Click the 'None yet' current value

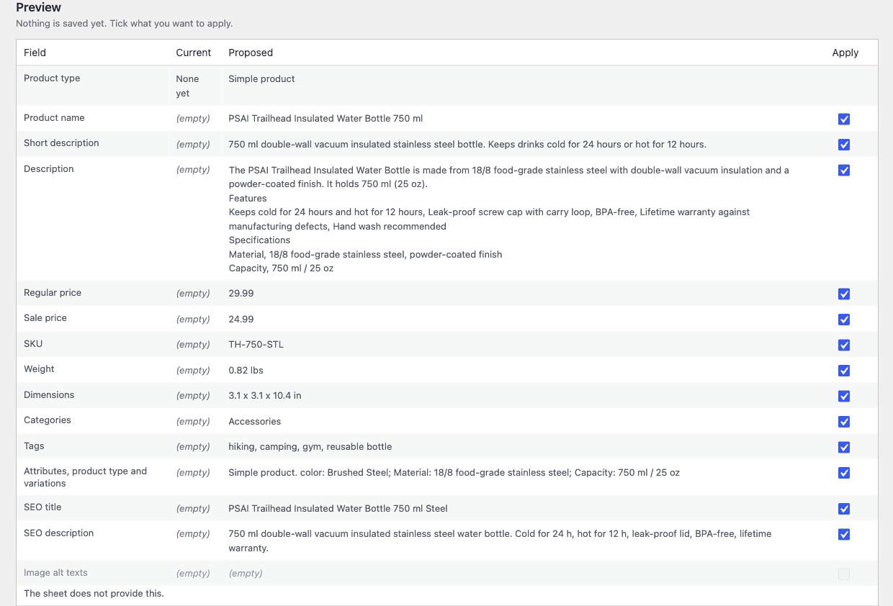187,86
